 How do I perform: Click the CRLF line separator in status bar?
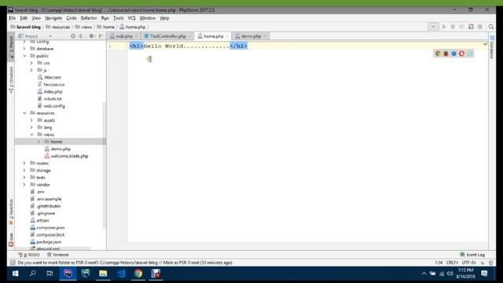[x=452, y=263]
